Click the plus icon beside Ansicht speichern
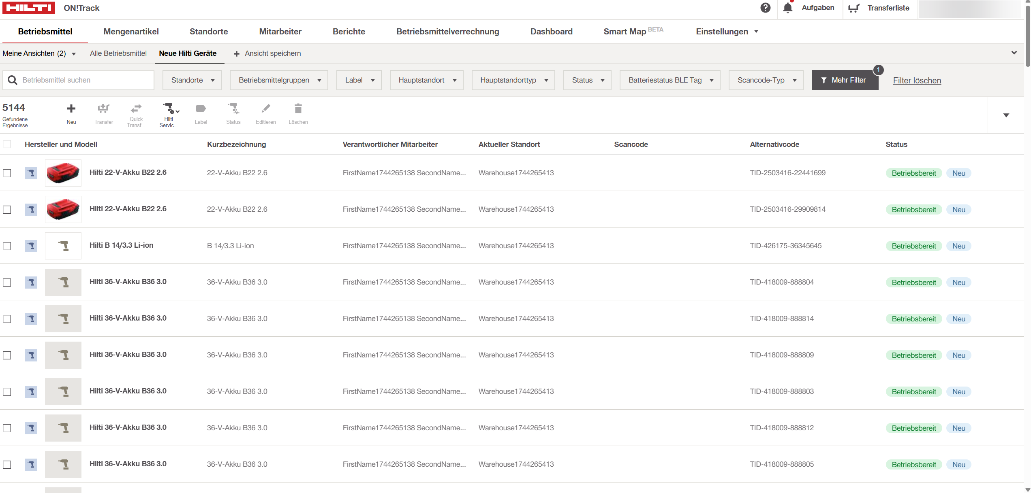This screenshot has width=1031, height=493. tap(237, 54)
